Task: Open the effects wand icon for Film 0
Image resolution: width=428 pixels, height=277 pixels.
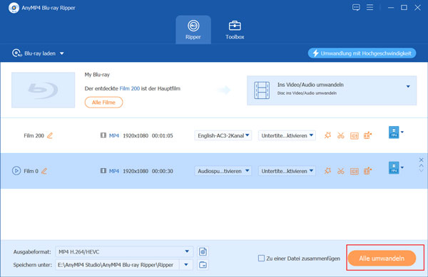Action: point(327,171)
